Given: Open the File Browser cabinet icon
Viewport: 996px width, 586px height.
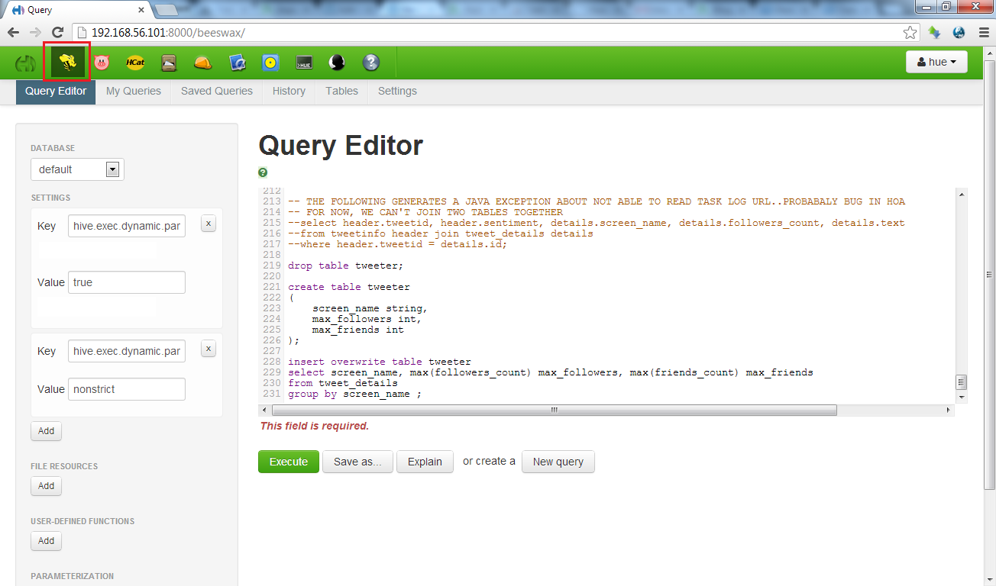Looking at the screenshot, I should [x=169, y=63].
